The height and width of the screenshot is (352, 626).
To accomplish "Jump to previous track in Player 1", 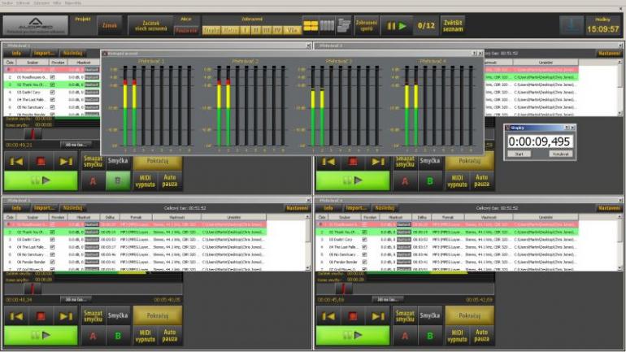I will pos(16,161).
